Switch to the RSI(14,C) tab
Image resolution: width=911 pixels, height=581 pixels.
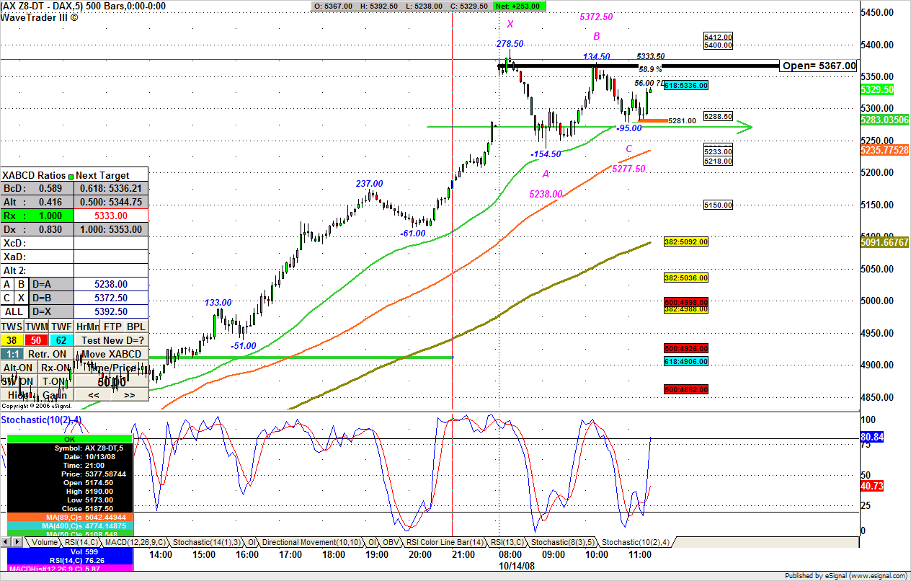tap(81, 542)
